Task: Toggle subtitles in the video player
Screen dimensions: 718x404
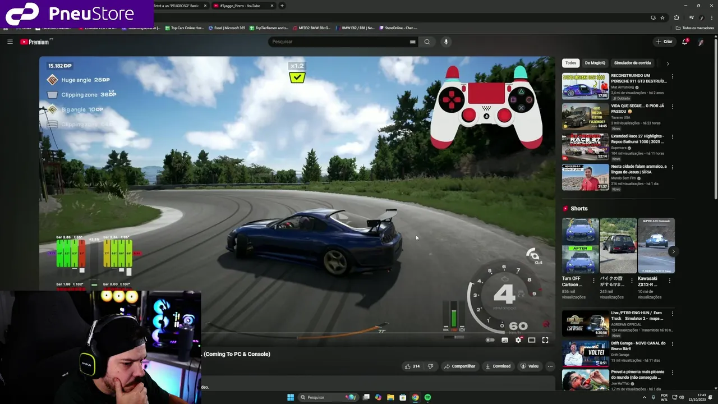Action: click(505, 340)
